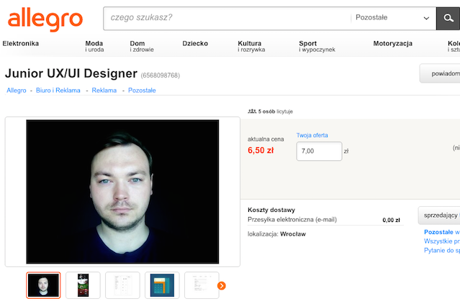Open the Moda i uroda menu
The width and height of the screenshot is (460, 306).
click(x=94, y=47)
